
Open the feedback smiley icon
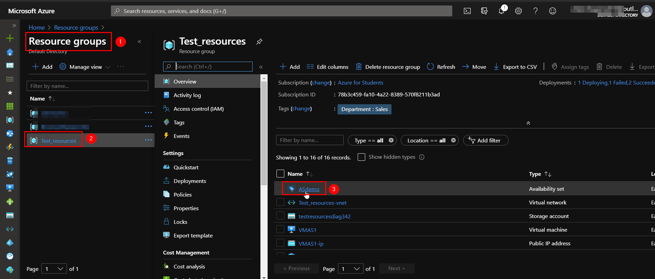[552, 11]
